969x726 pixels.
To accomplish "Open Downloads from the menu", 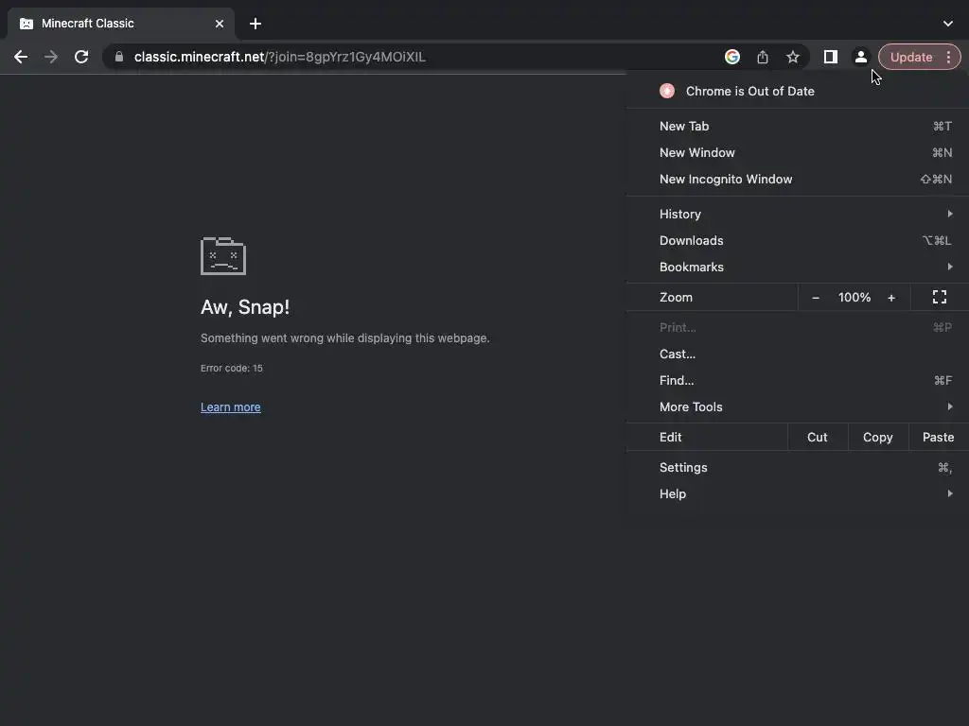I will [x=798, y=240].
